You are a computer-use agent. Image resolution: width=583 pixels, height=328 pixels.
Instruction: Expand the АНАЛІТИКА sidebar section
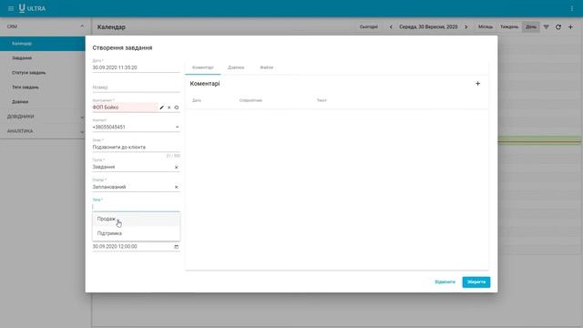click(x=82, y=131)
